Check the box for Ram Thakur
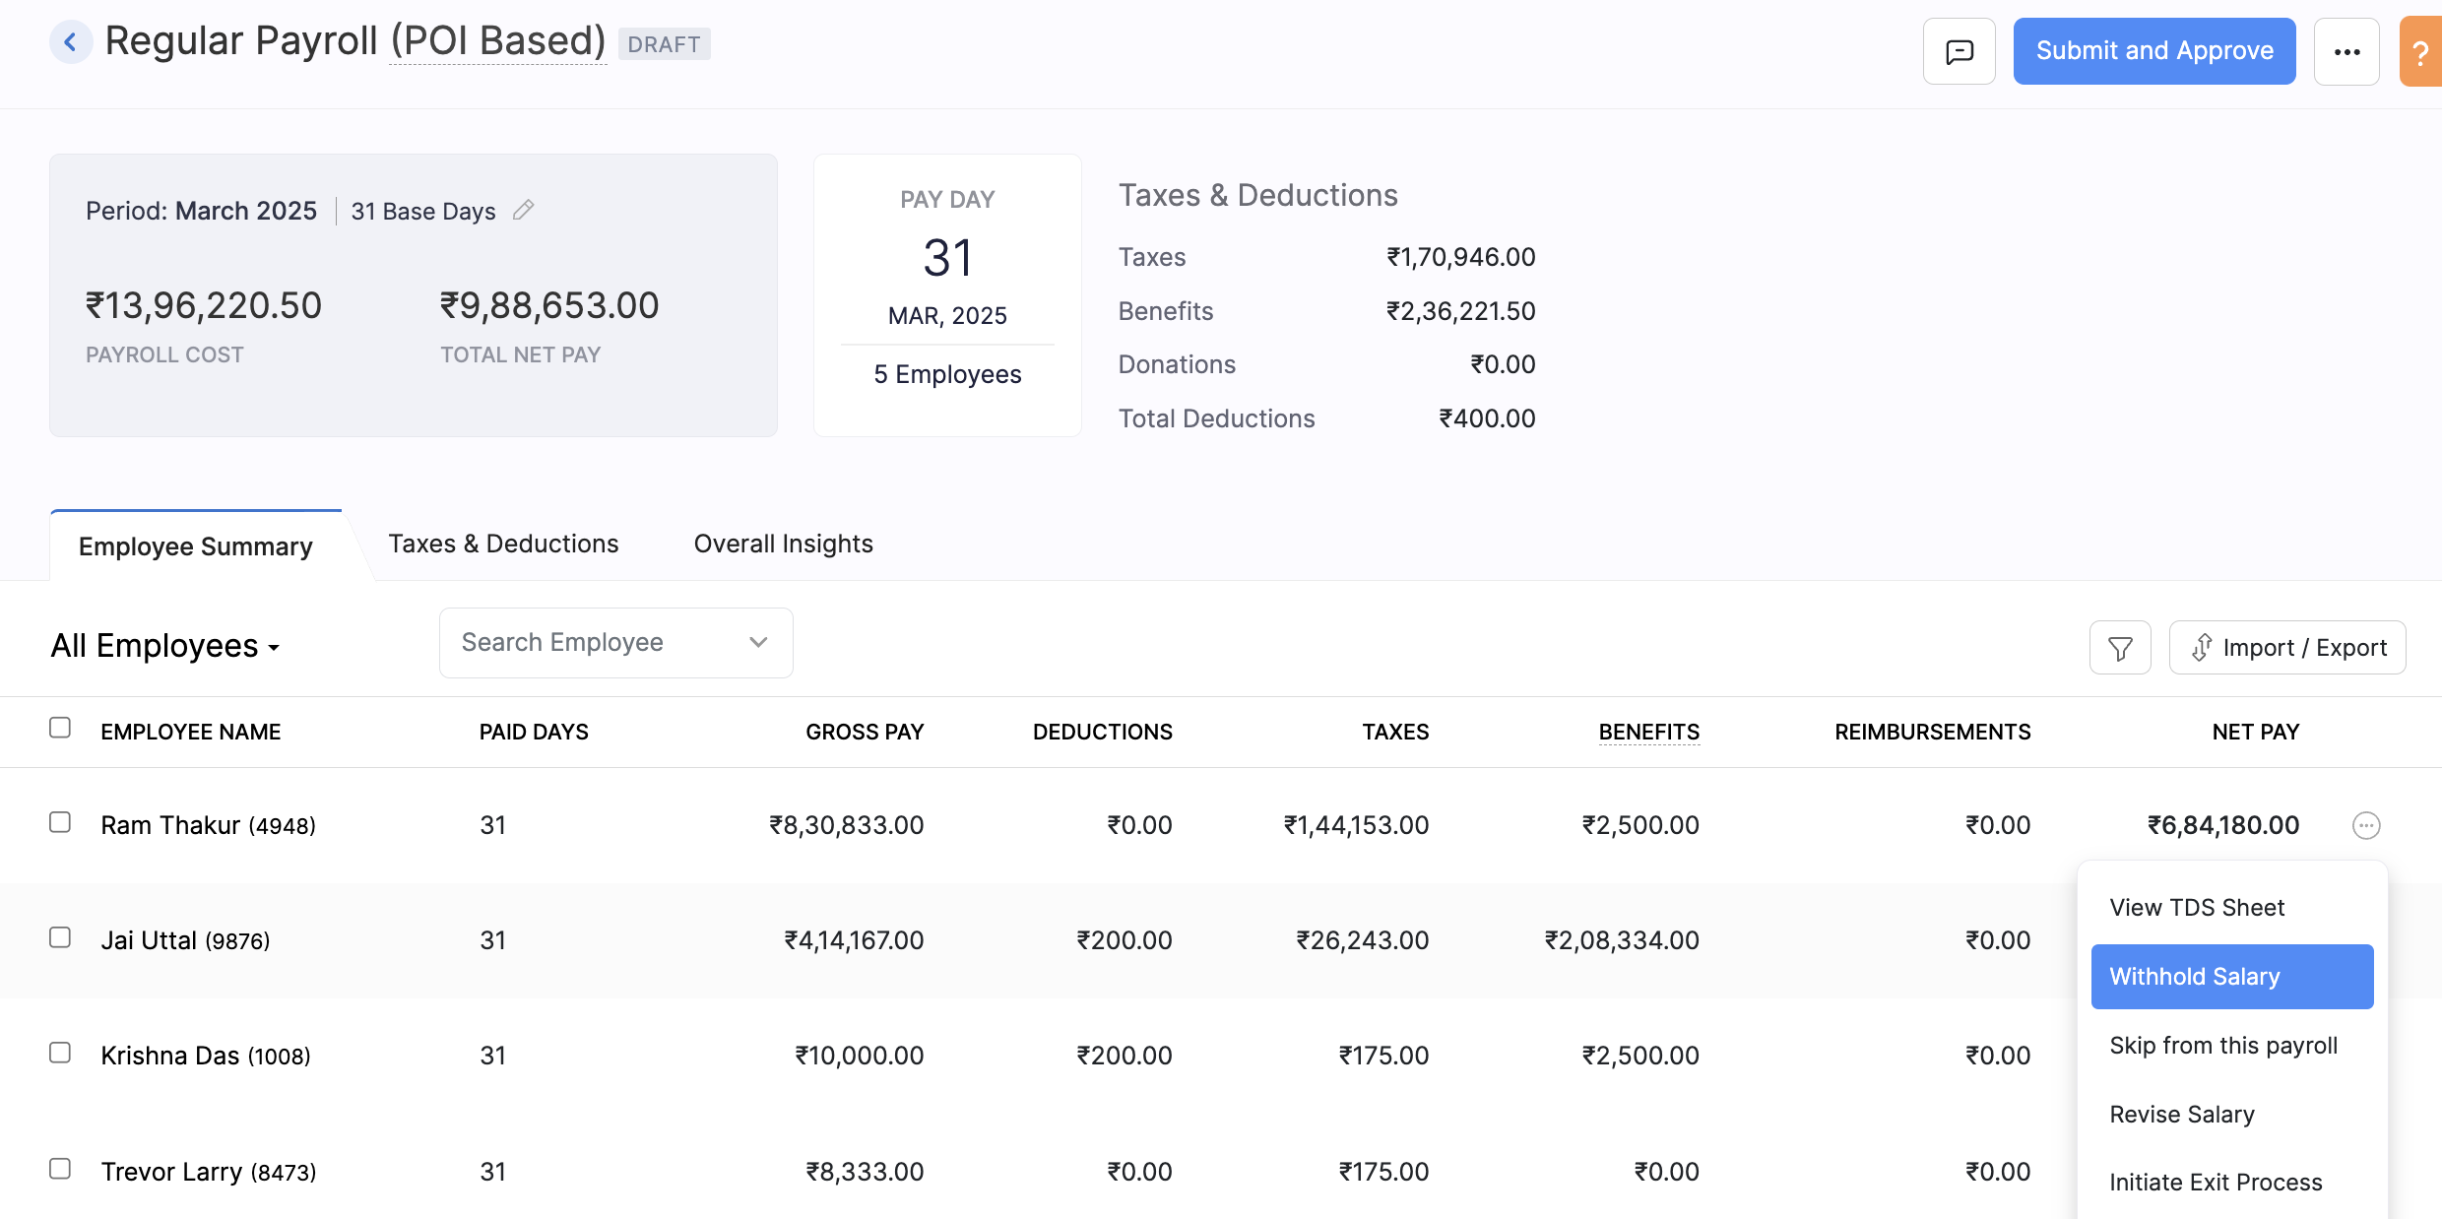The height and width of the screenshot is (1219, 2442). coord(60,822)
